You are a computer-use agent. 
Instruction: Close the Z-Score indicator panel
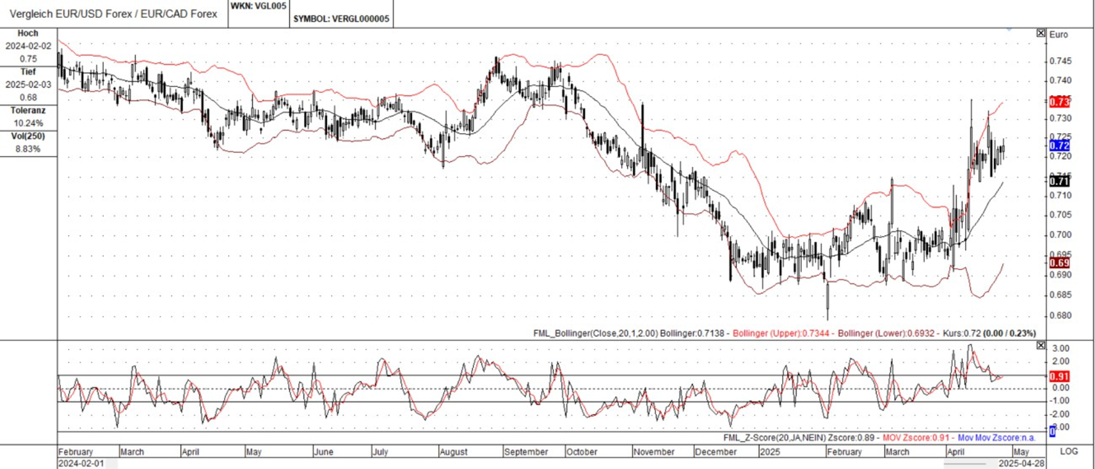coord(1041,346)
